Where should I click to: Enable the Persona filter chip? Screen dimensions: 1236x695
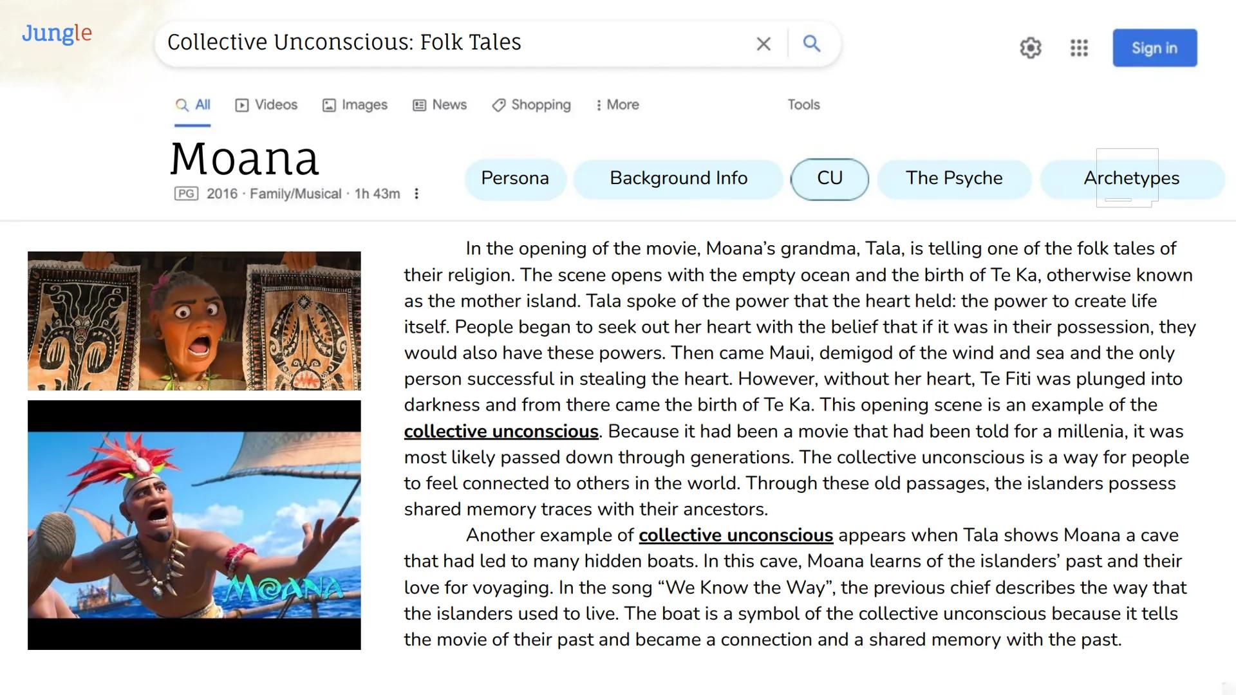pyautogui.click(x=515, y=178)
